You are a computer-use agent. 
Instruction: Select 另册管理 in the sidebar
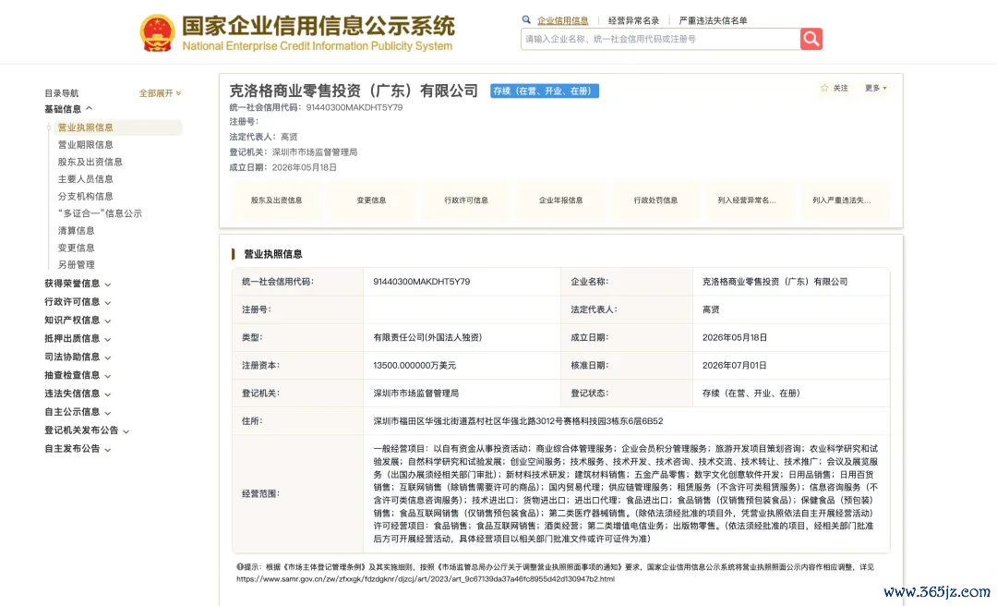click(77, 265)
